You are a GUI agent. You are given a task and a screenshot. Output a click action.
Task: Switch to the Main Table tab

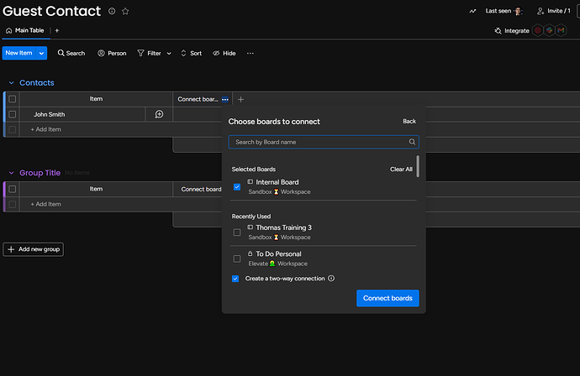(x=25, y=30)
